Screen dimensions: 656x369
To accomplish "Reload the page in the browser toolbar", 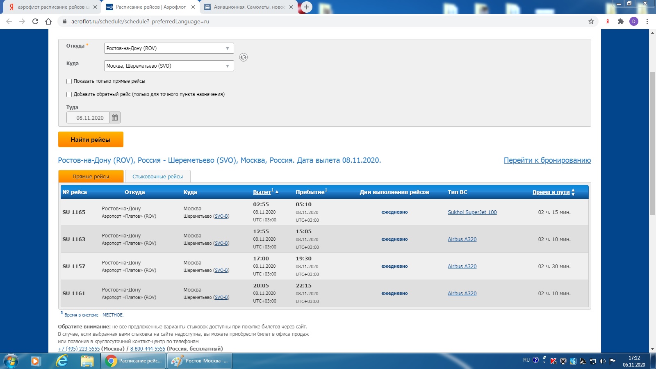I will tap(35, 21).
